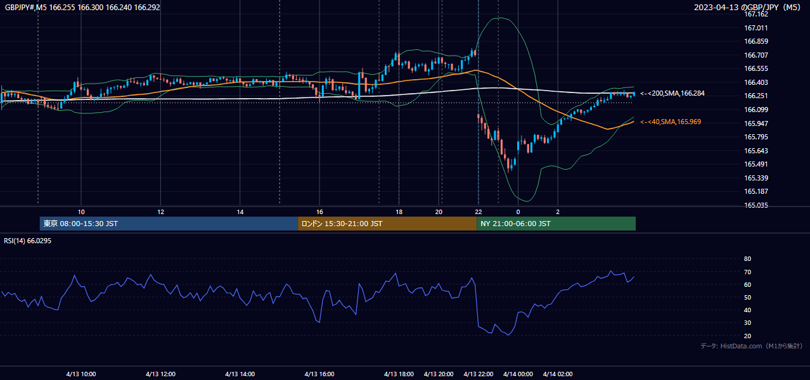810x380 pixels.
Task: Click the '4/13 10:00' bottom date label
Action: pyautogui.click(x=81, y=374)
